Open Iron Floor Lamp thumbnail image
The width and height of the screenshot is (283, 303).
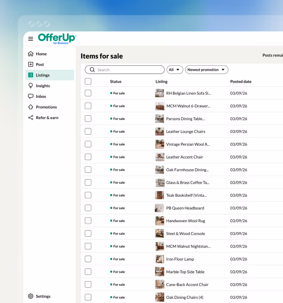160,259
